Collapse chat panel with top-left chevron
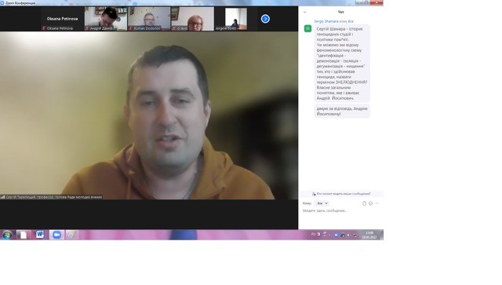 pos(304,13)
